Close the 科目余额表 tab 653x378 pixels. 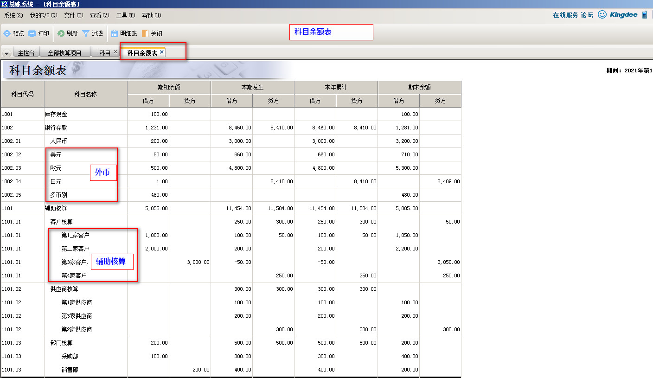click(x=162, y=52)
